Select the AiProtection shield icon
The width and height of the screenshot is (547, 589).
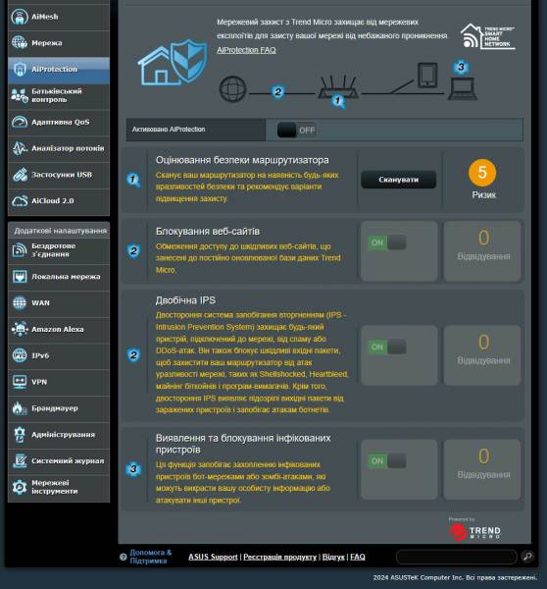coord(20,69)
